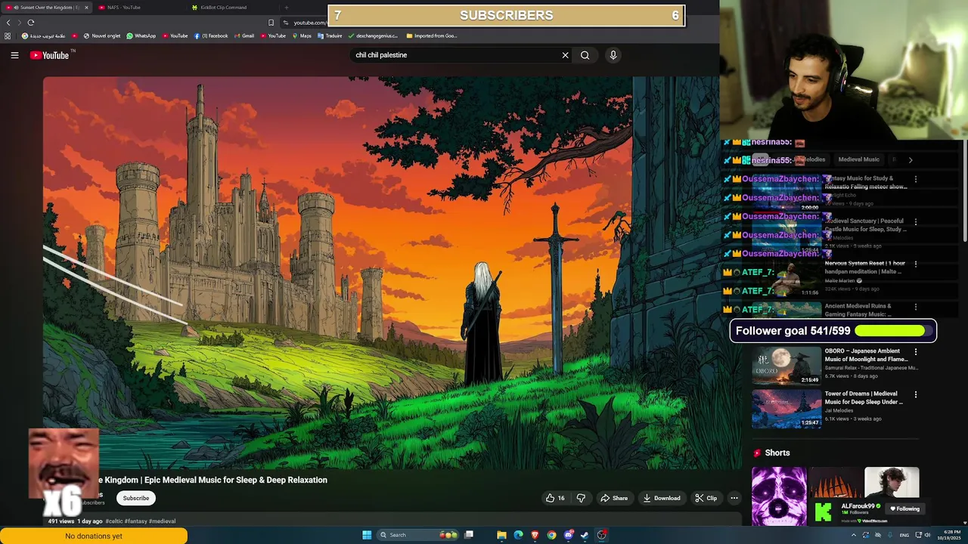Open the browser apps grid icon
968x544 pixels.
pos(8,36)
